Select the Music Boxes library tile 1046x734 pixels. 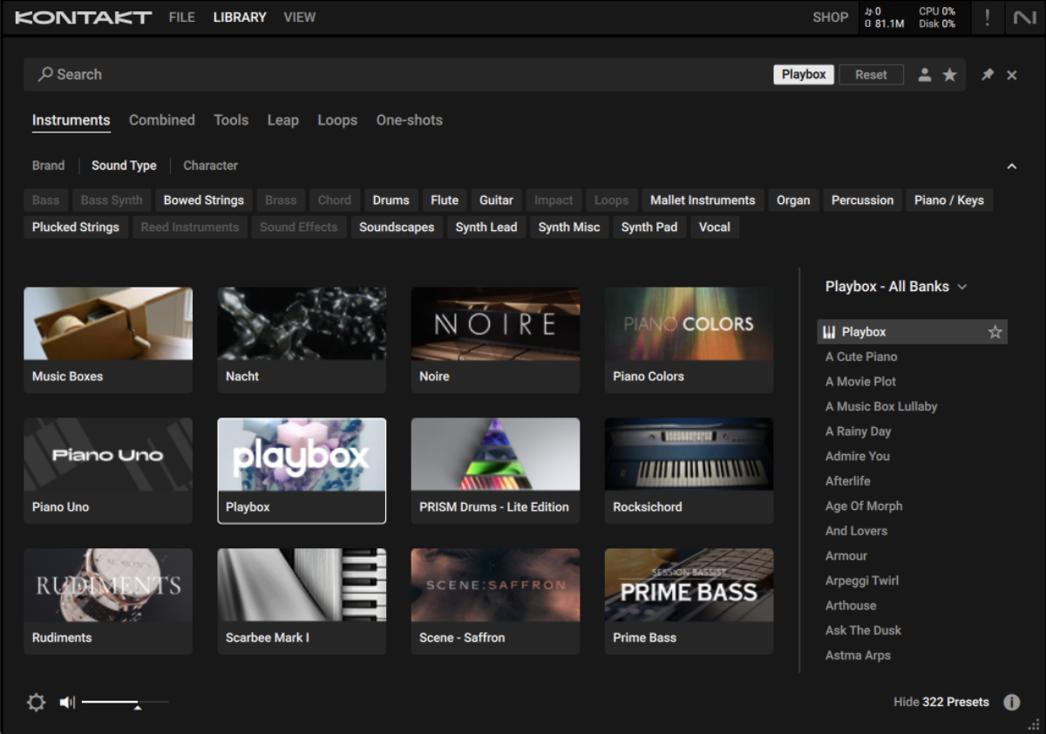[x=108, y=340]
